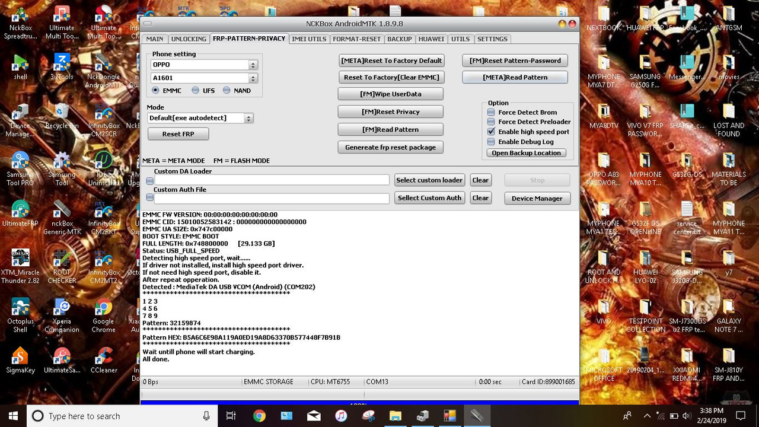Open the LOST AND FOUND desktop folder
Screen dimensions: 759x427
click(729, 120)
